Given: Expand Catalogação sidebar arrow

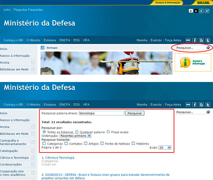Looking at the screenshot, I should click(x=33, y=151).
